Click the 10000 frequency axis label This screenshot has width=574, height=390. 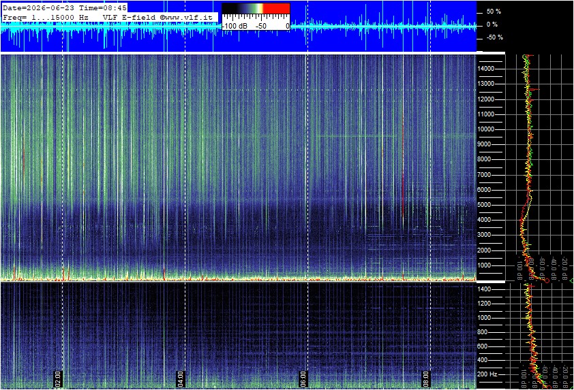486,129
